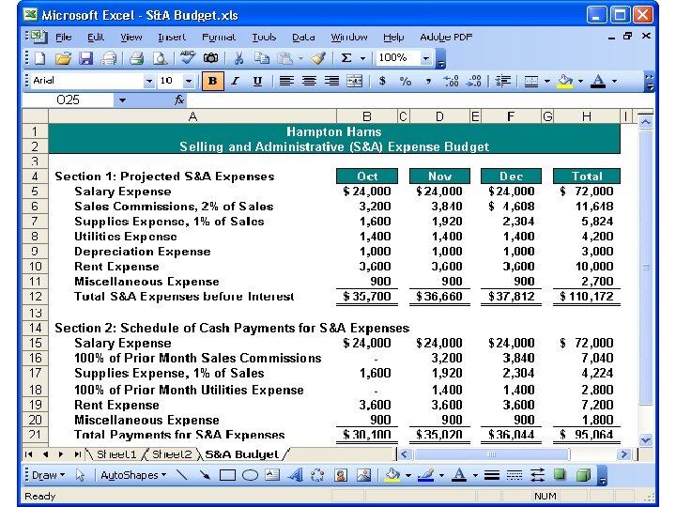Image resolution: width=676 pixels, height=507 pixels.
Task: Click the AutoSum sigma icon
Action: click(346, 58)
